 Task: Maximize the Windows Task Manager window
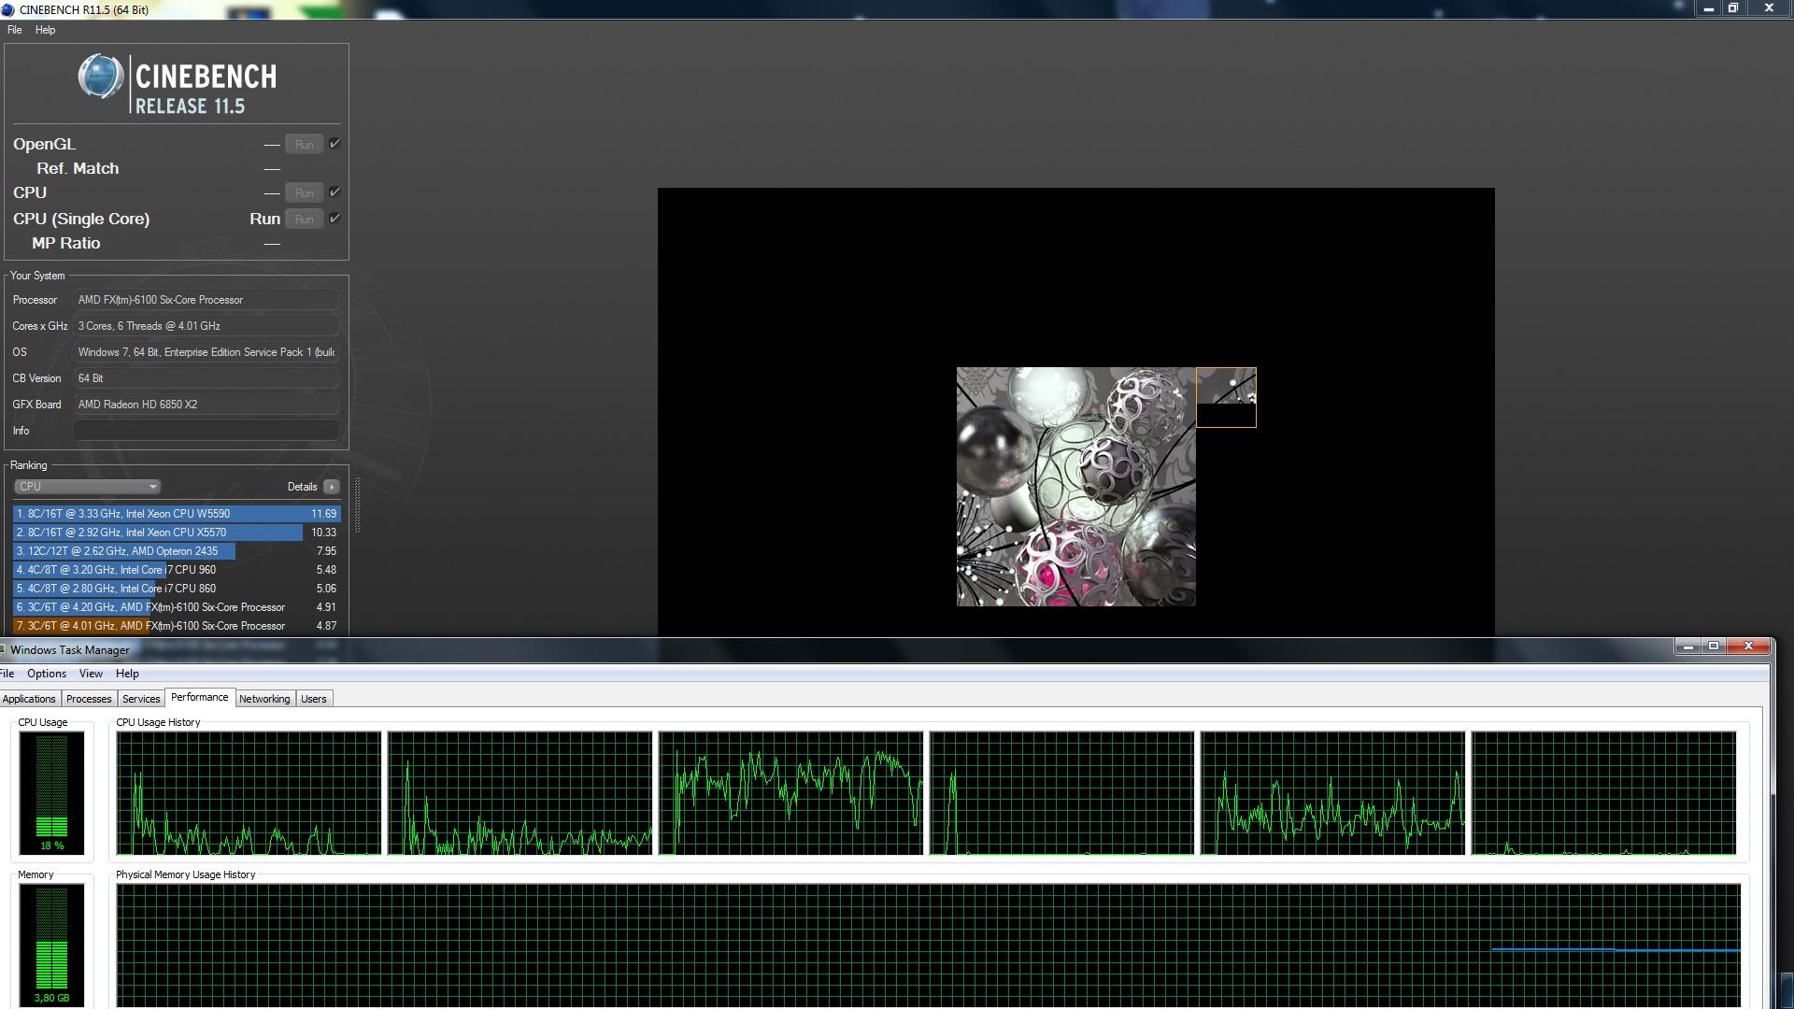coord(1714,646)
